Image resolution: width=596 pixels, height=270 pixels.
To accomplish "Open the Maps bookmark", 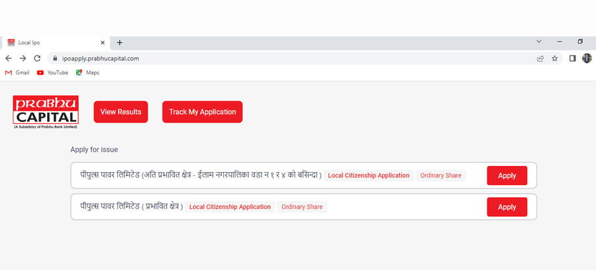I will 87,73.
